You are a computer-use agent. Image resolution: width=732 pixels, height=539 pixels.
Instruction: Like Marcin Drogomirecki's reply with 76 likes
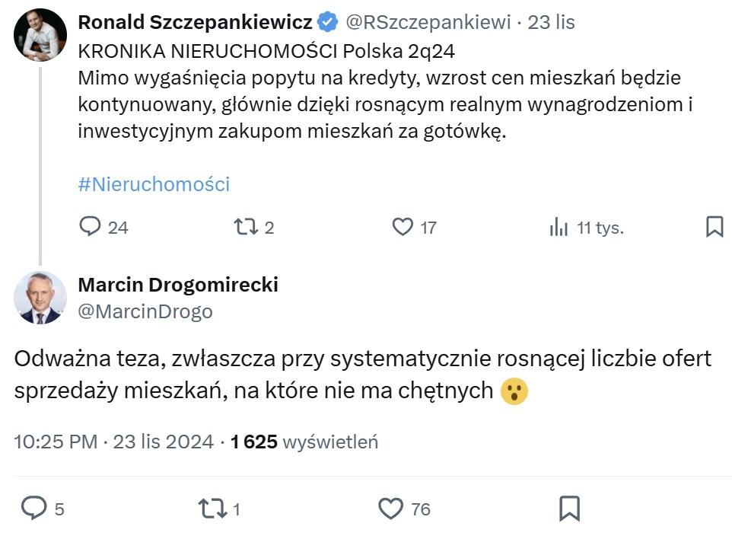pyautogui.click(x=391, y=508)
